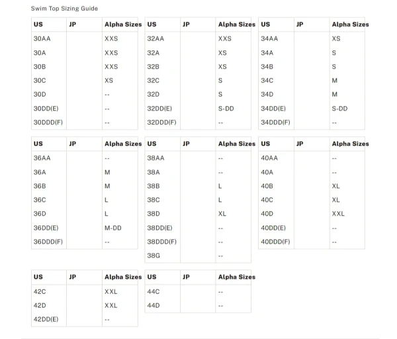Click the 44C size cell

[x=154, y=292]
